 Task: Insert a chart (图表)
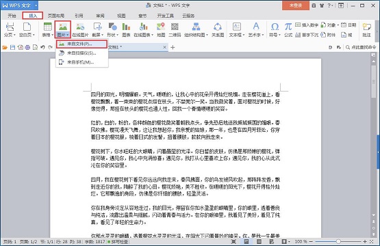126,30
